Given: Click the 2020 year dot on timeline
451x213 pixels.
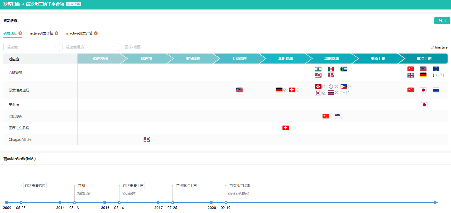Looking at the screenshot, I should tap(211, 202).
